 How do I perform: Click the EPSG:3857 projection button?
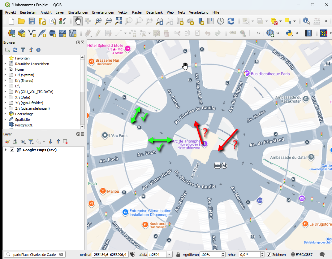pos(302,254)
